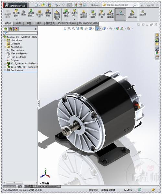Expand the Annotations tree node
Image resolution: width=162 pixels, height=194 pixels.
[5, 47]
